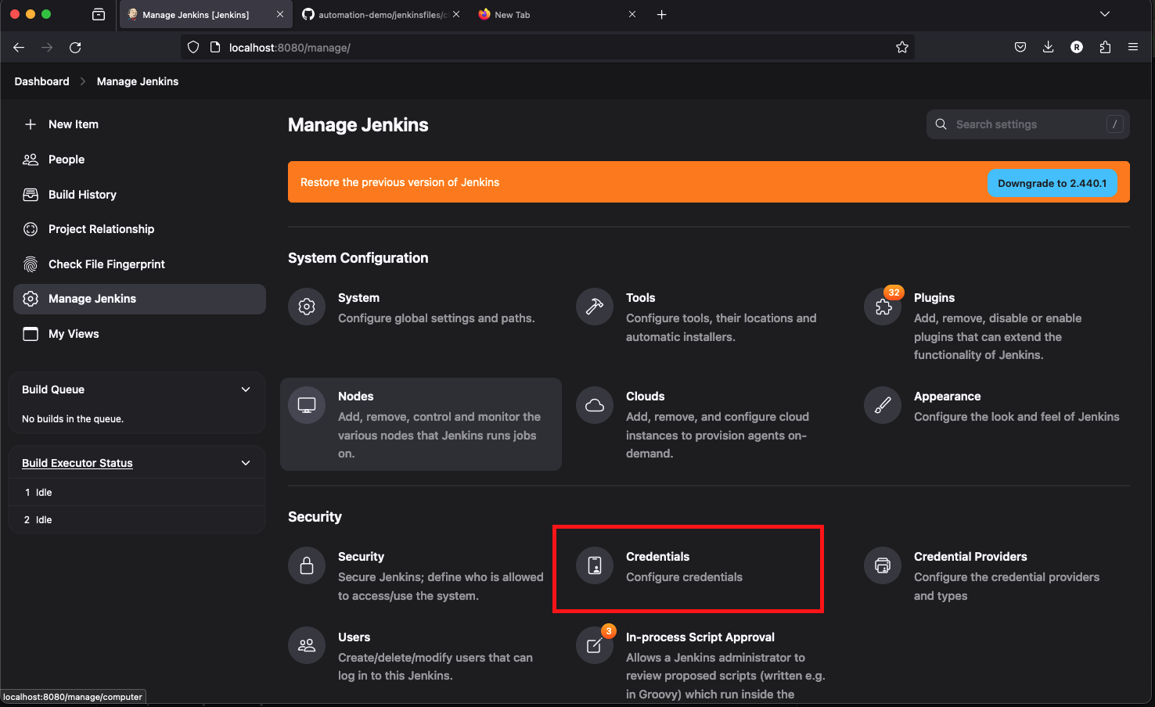Bookmark the page with star icon
This screenshot has height=707, width=1155.
[x=902, y=48]
